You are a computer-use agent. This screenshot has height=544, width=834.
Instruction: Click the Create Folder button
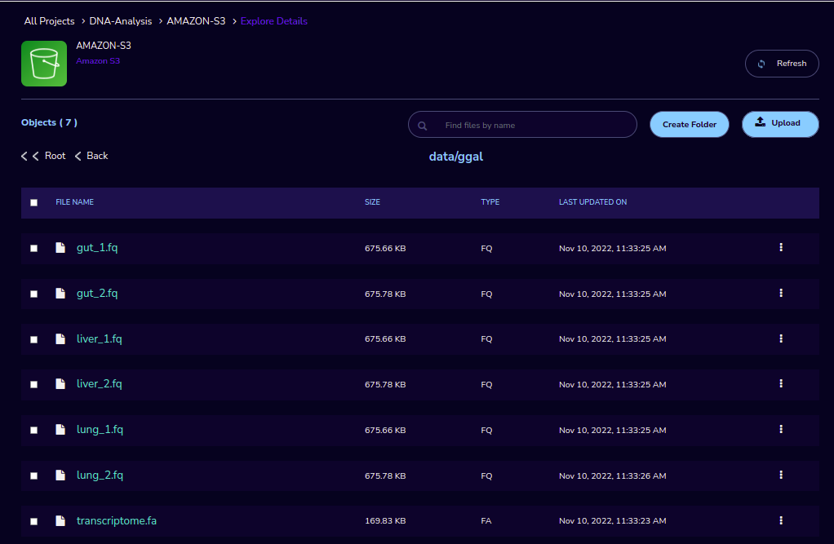(x=690, y=125)
